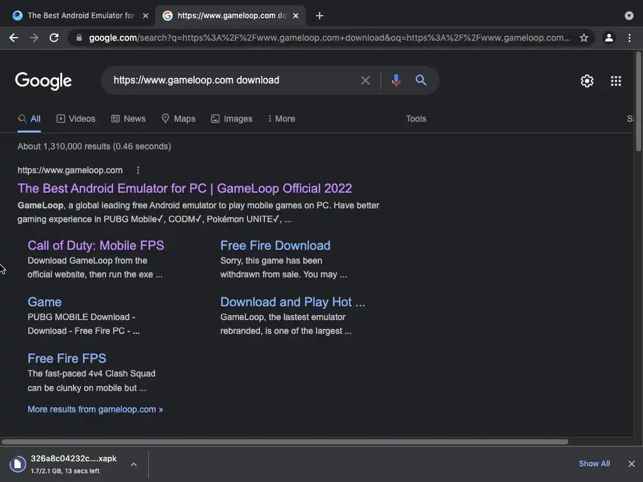Select the All results tab
Screen dimensions: 643x482
point(29,119)
